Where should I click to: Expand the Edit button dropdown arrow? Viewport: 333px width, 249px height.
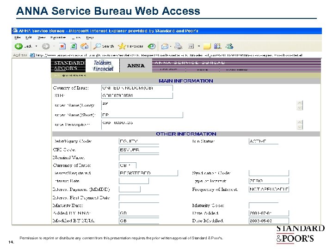[199, 46]
